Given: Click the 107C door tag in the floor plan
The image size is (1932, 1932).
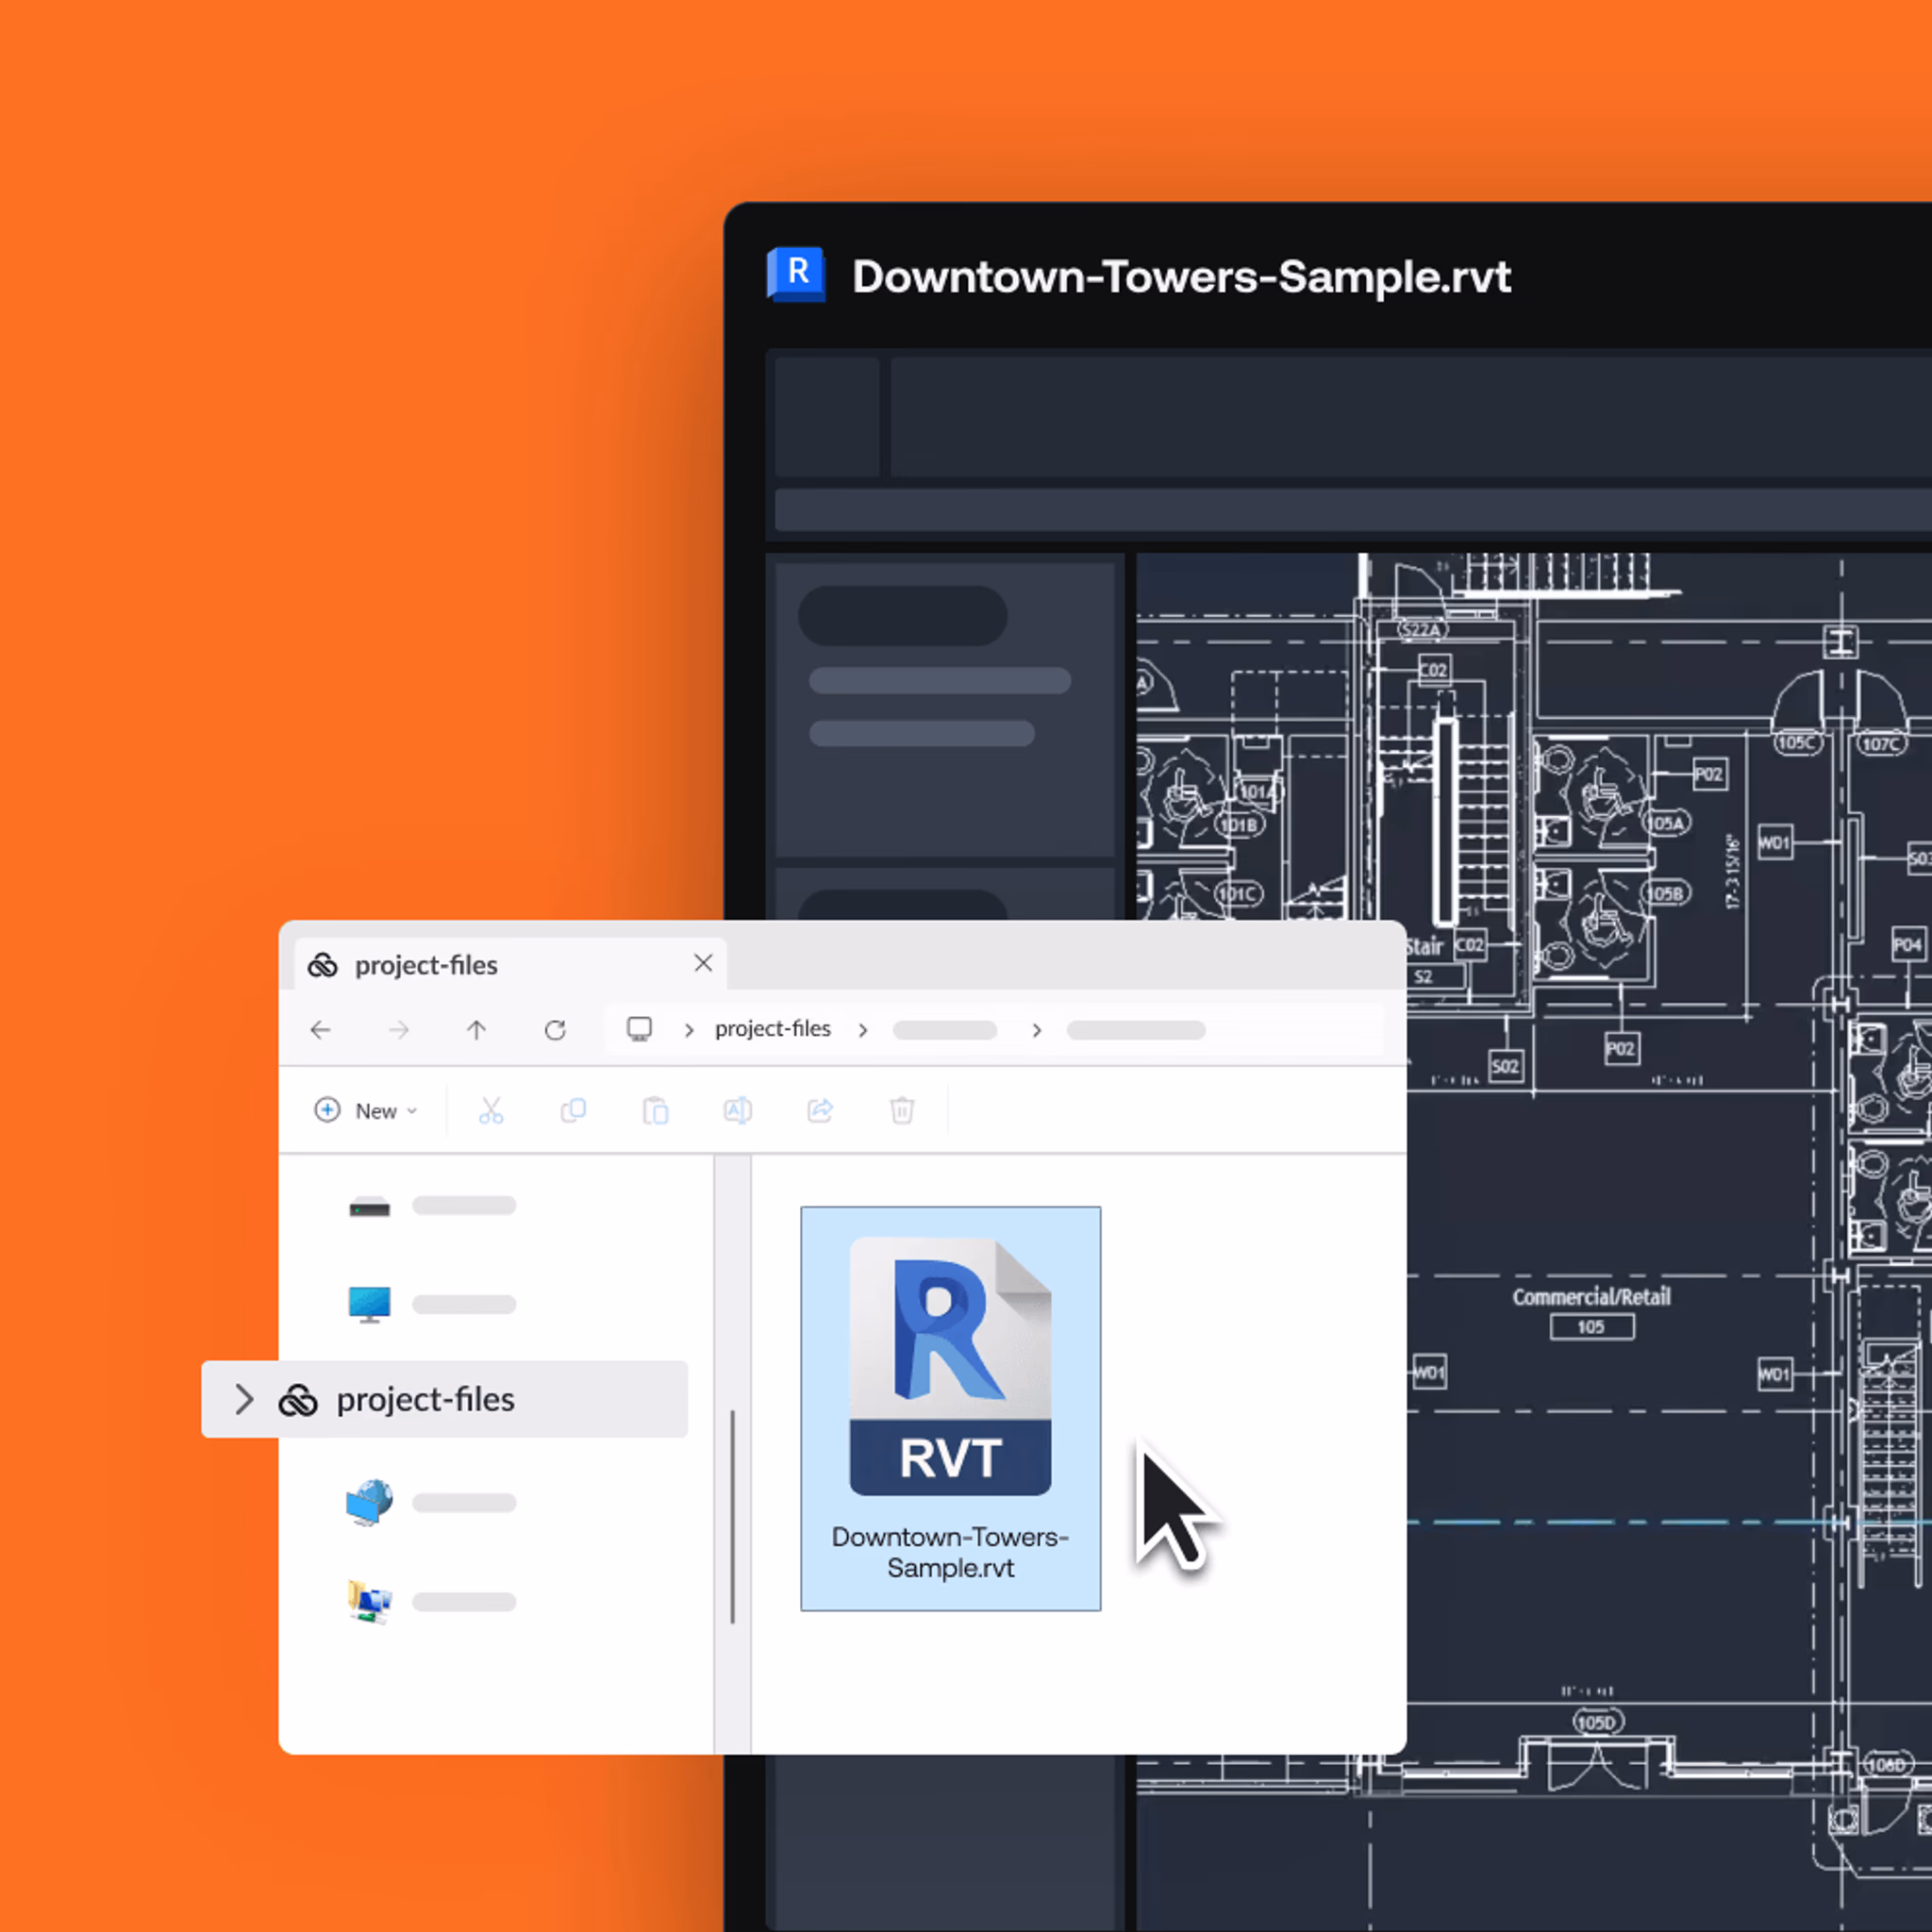Looking at the screenshot, I should (x=1881, y=744).
